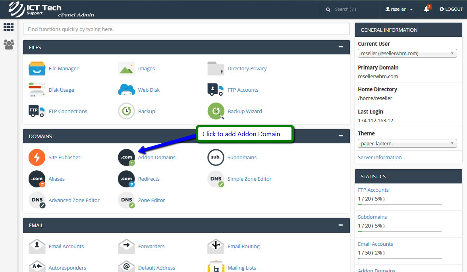This screenshot has width=467, height=272.
Task: Open the Advanced Zone Editor icon
Action: point(37,201)
